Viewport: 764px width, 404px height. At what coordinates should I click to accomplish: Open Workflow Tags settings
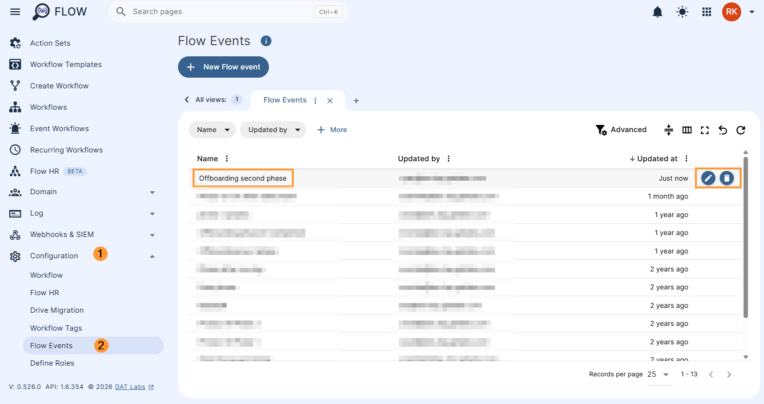point(56,328)
